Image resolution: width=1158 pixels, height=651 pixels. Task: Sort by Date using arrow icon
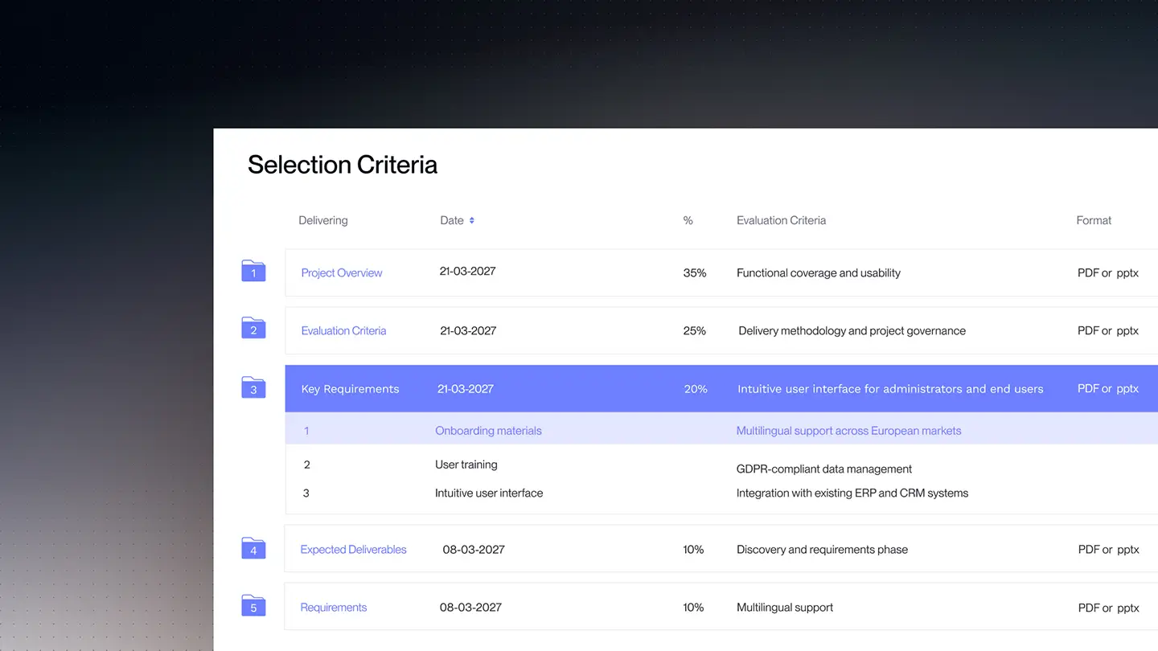click(472, 220)
